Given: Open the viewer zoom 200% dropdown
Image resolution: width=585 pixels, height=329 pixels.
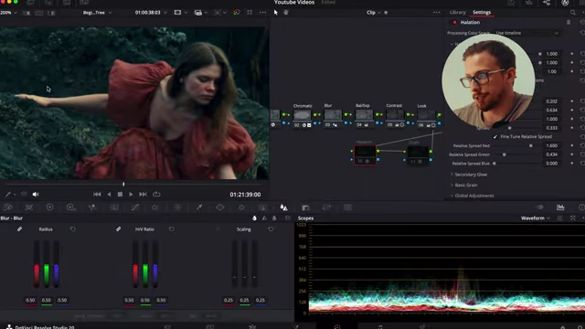Looking at the screenshot, I should coord(8,13).
